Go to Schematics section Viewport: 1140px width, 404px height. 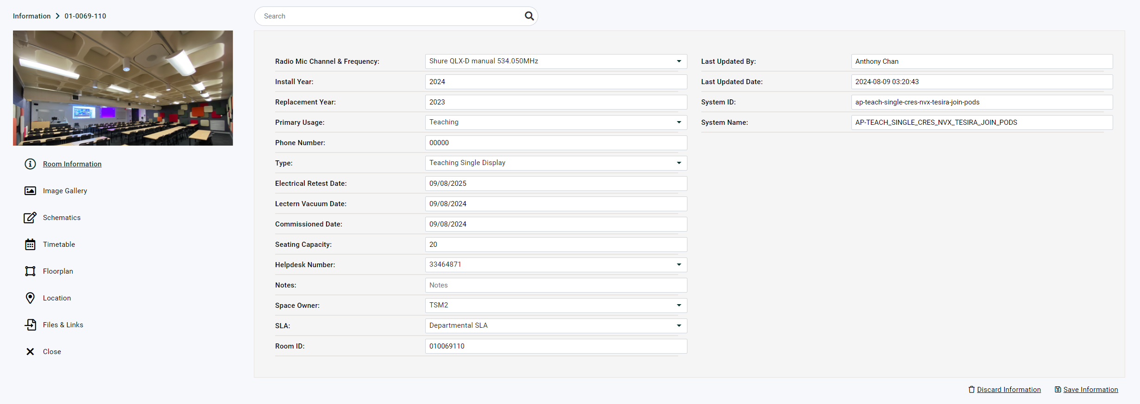62,218
